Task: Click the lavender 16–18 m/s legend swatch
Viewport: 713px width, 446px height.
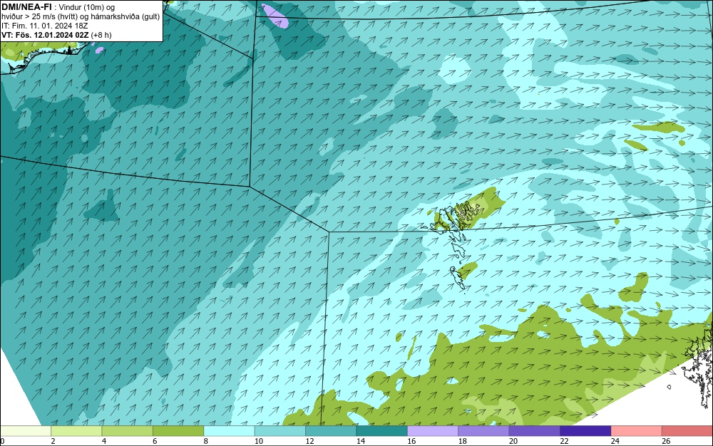Action: (x=433, y=431)
